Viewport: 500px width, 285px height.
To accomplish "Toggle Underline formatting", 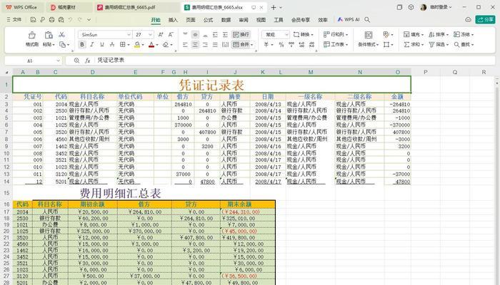I will [x=102, y=44].
